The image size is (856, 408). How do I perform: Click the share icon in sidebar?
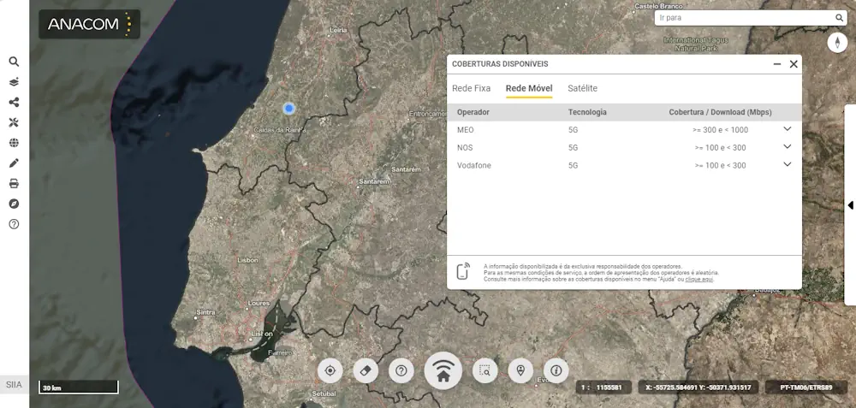click(15, 102)
